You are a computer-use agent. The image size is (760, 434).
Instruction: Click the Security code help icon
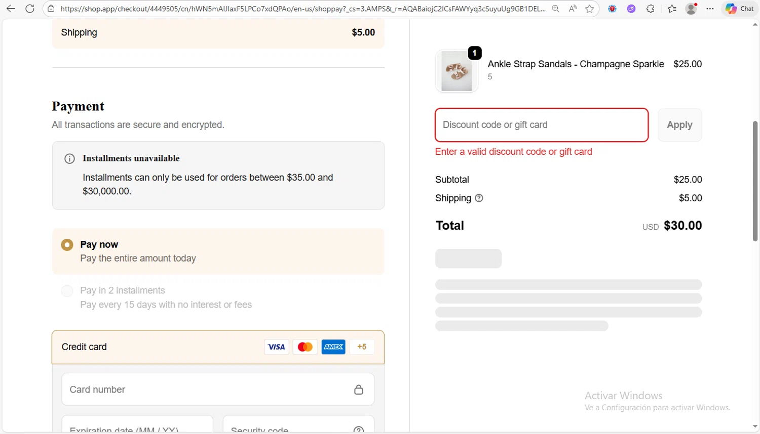(359, 429)
